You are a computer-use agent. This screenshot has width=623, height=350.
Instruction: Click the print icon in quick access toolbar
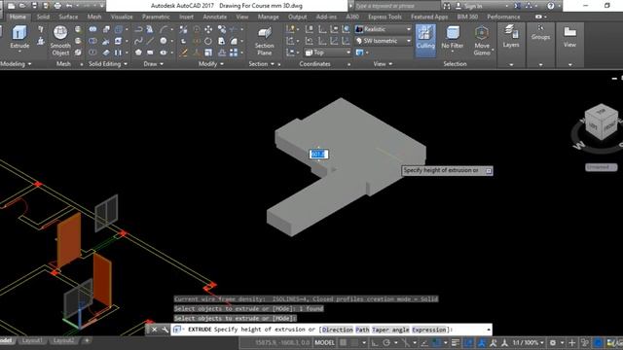pyautogui.click(x=57, y=6)
